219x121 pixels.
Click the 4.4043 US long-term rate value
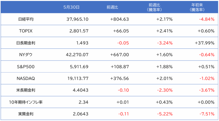[81, 90]
